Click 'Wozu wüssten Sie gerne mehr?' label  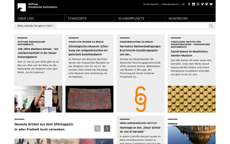click(35, 26)
